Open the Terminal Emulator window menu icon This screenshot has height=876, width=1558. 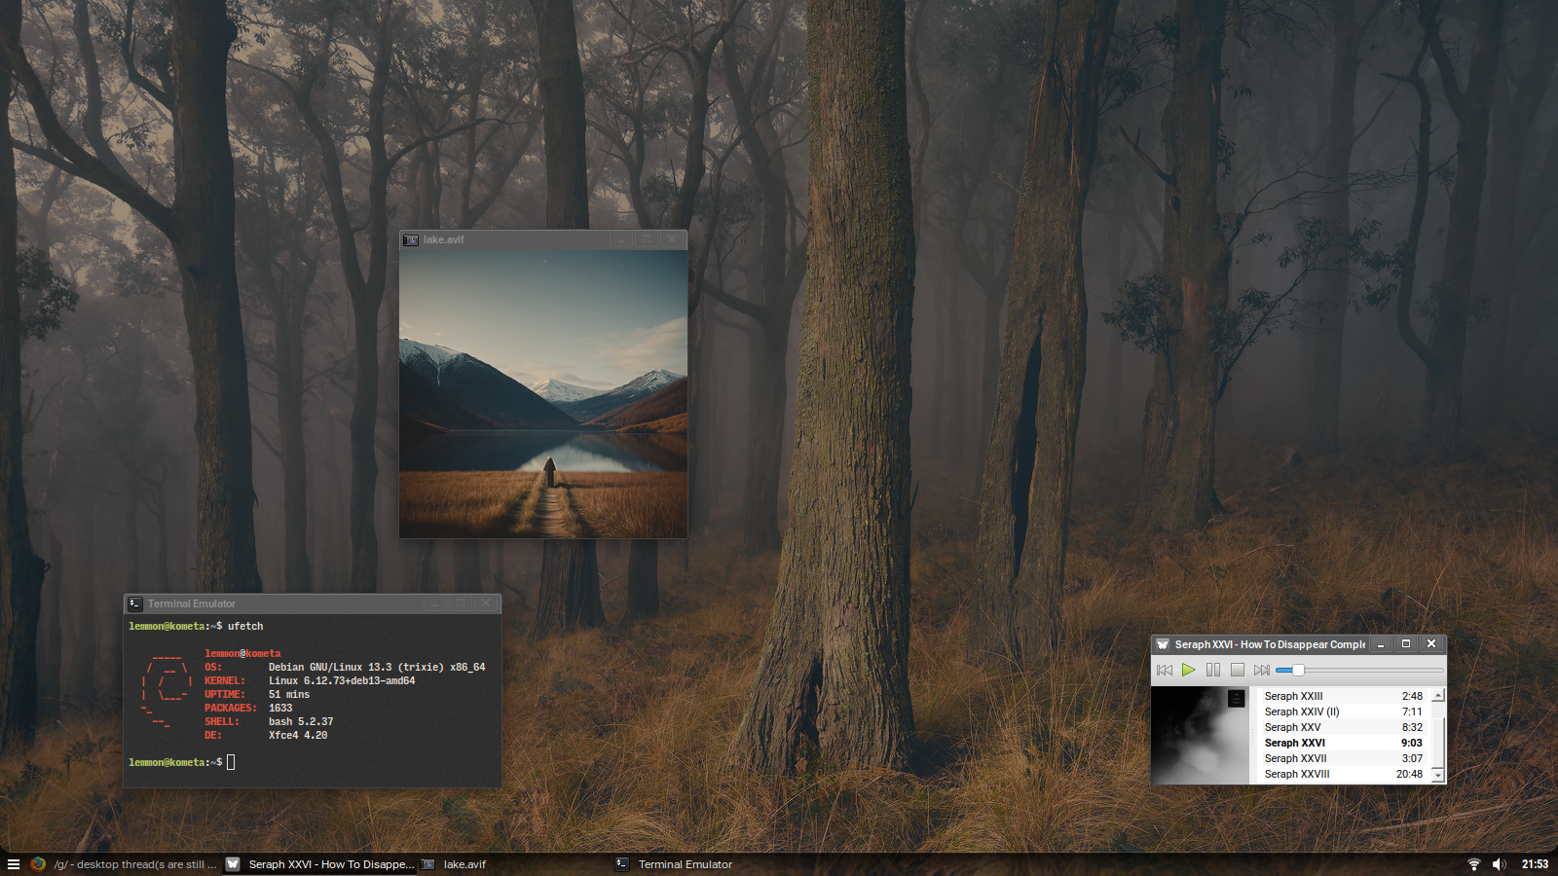[x=135, y=603]
